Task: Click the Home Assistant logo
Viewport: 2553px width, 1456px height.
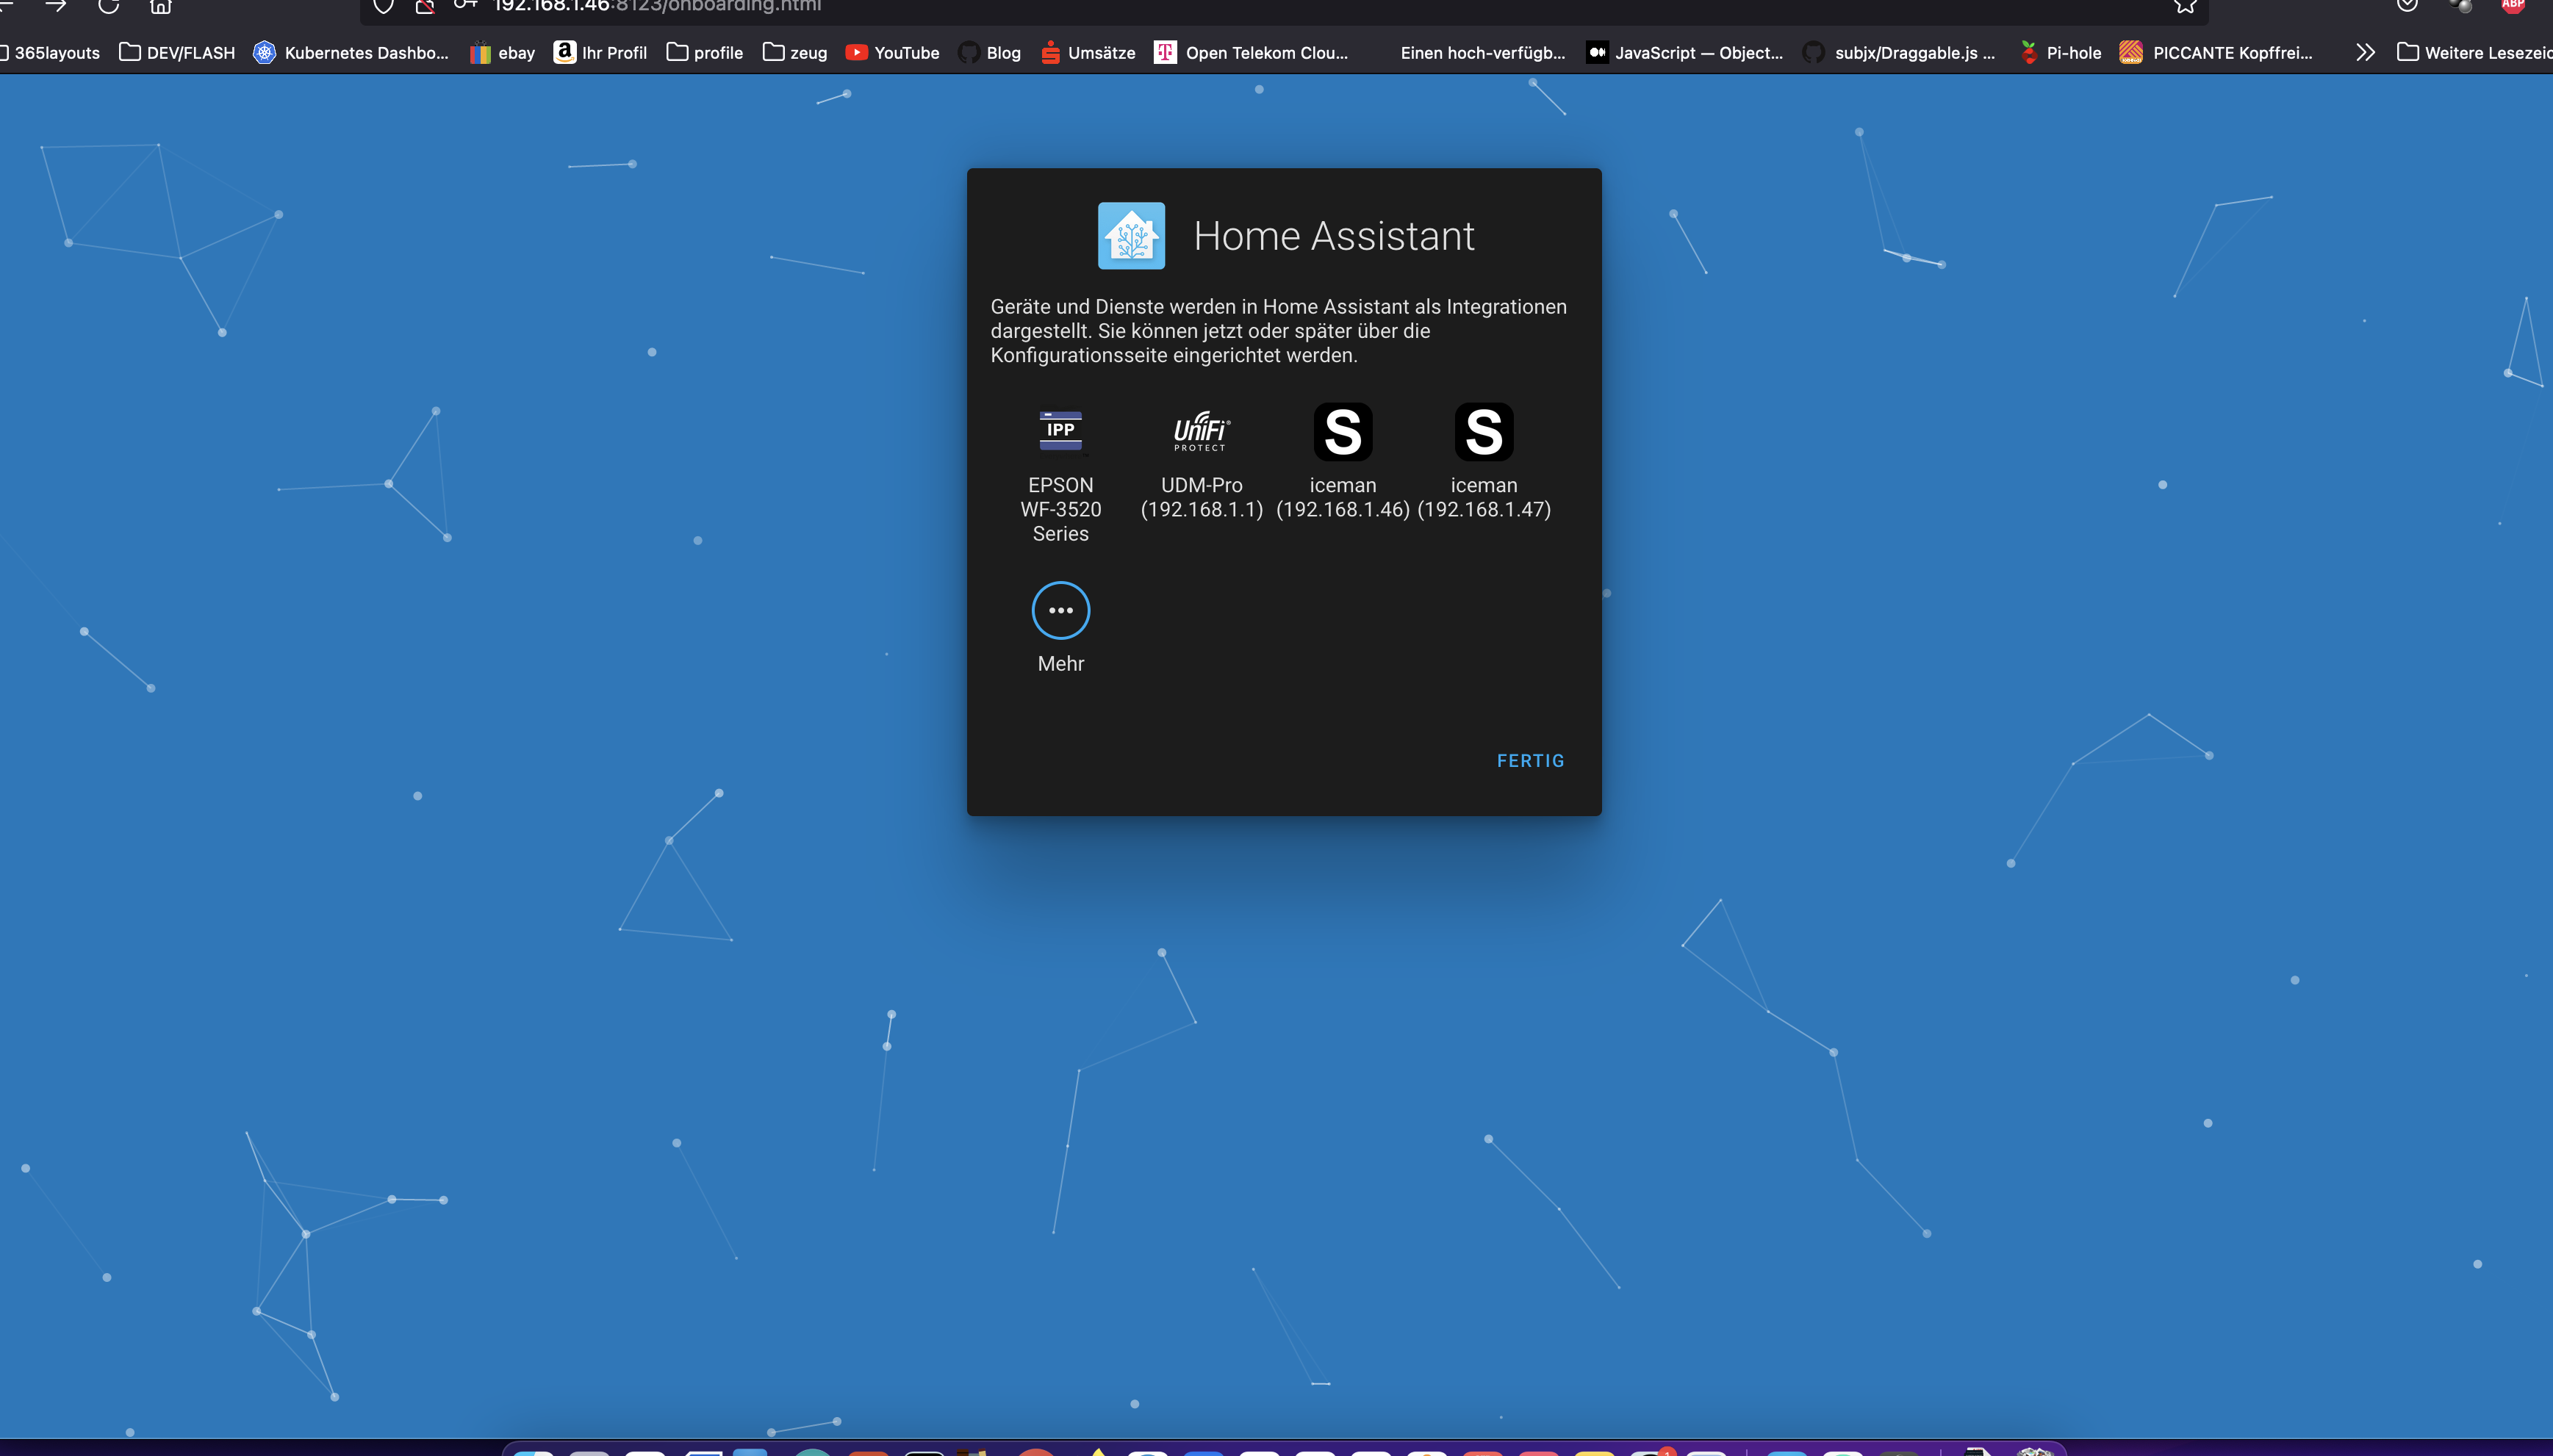Action: (1132, 236)
